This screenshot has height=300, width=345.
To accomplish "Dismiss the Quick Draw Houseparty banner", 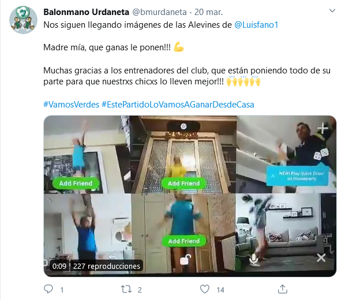I will tap(273, 176).
